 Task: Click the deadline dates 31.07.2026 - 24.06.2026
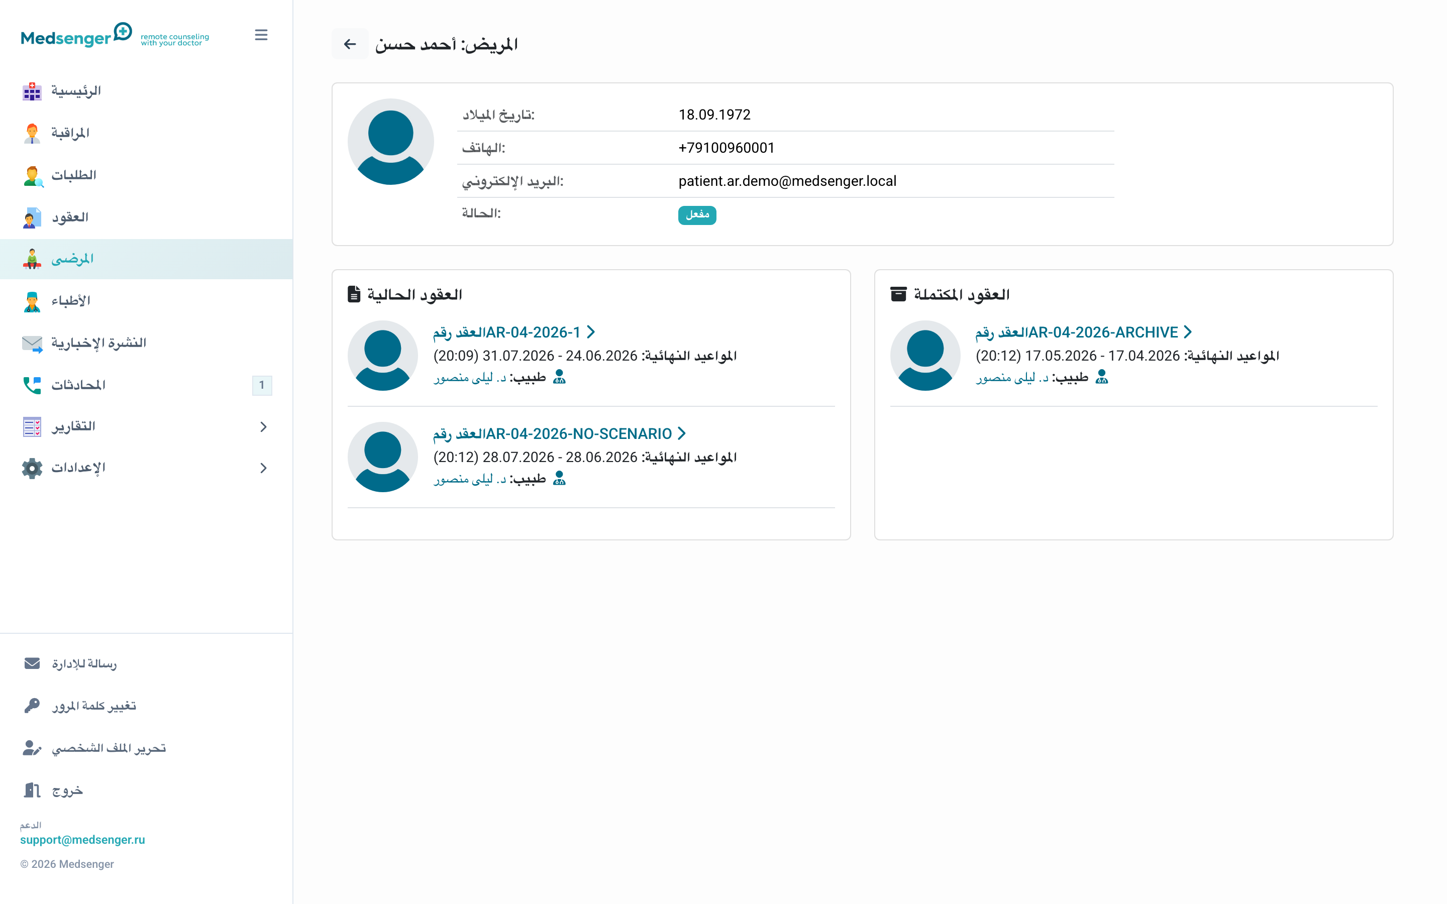[560, 357]
